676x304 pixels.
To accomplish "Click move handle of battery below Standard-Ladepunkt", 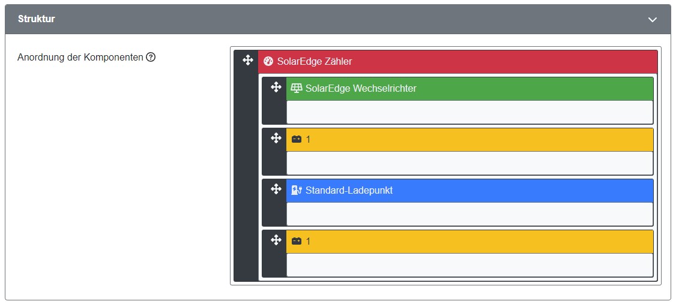I will [x=276, y=240].
